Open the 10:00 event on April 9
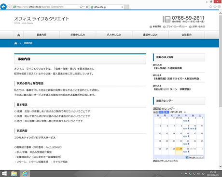 coord(186,128)
